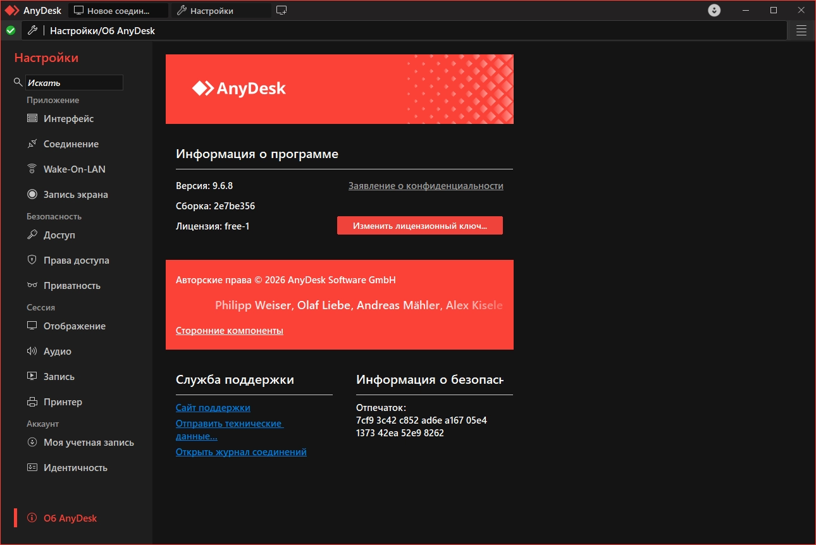This screenshot has width=816, height=545.
Task: Click the Connection (Соединение) sidebar icon
Action: coord(32,144)
